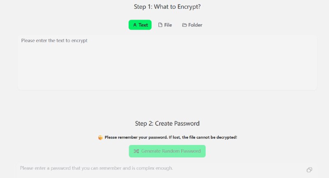Switch to the File encryption tab
The height and width of the screenshot is (178, 329).
[165, 25]
